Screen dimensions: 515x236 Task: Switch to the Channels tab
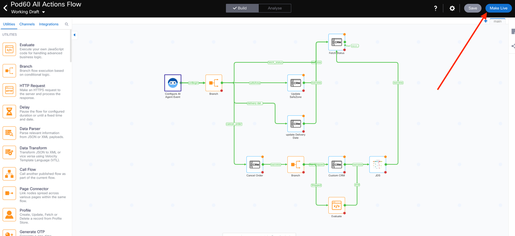pos(27,24)
